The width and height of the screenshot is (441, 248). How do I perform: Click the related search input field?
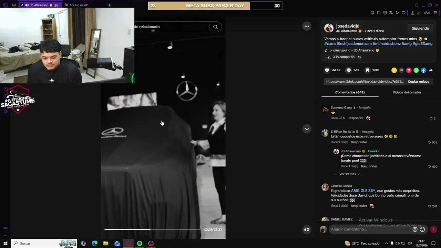click(x=172, y=27)
